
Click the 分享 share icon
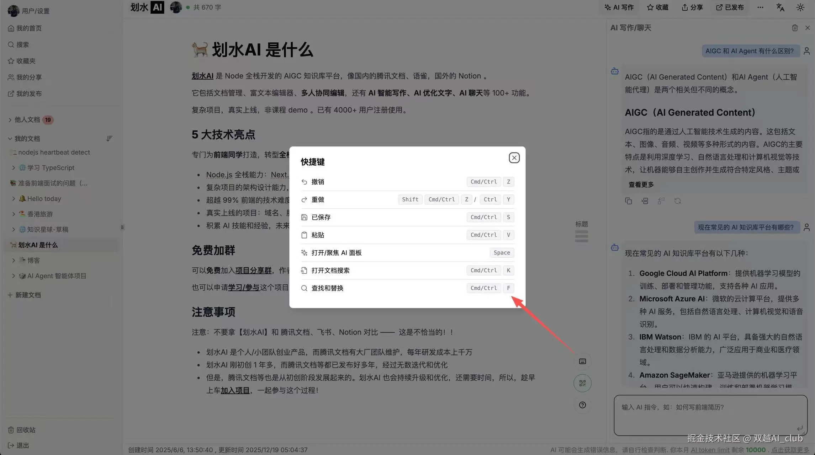click(692, 7)
